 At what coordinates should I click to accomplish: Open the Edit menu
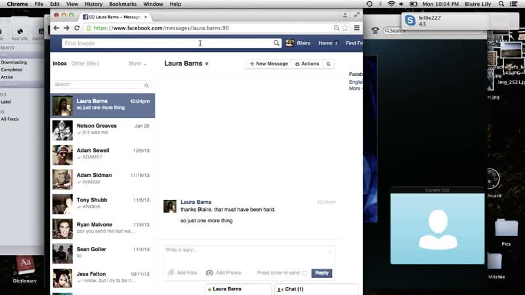point(54,4)
